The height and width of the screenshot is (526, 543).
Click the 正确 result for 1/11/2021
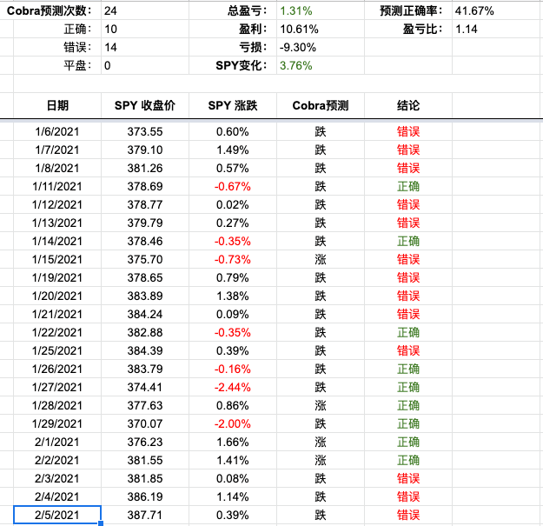click(x=408, y=186)
